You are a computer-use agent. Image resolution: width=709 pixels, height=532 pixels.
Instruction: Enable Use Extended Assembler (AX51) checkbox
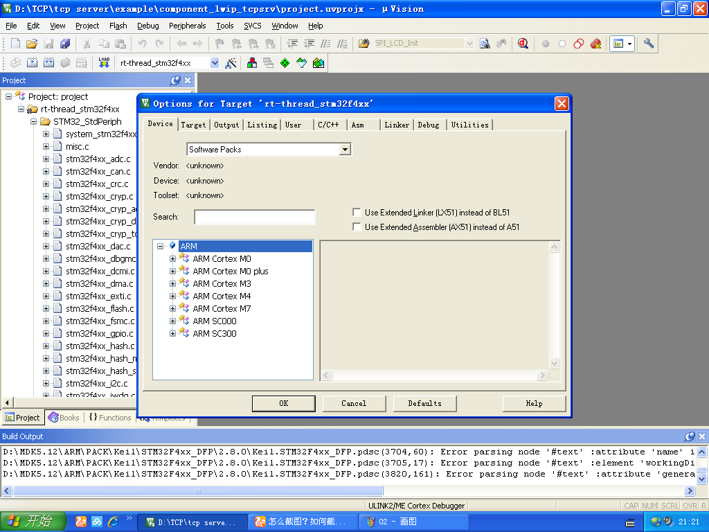357,227
